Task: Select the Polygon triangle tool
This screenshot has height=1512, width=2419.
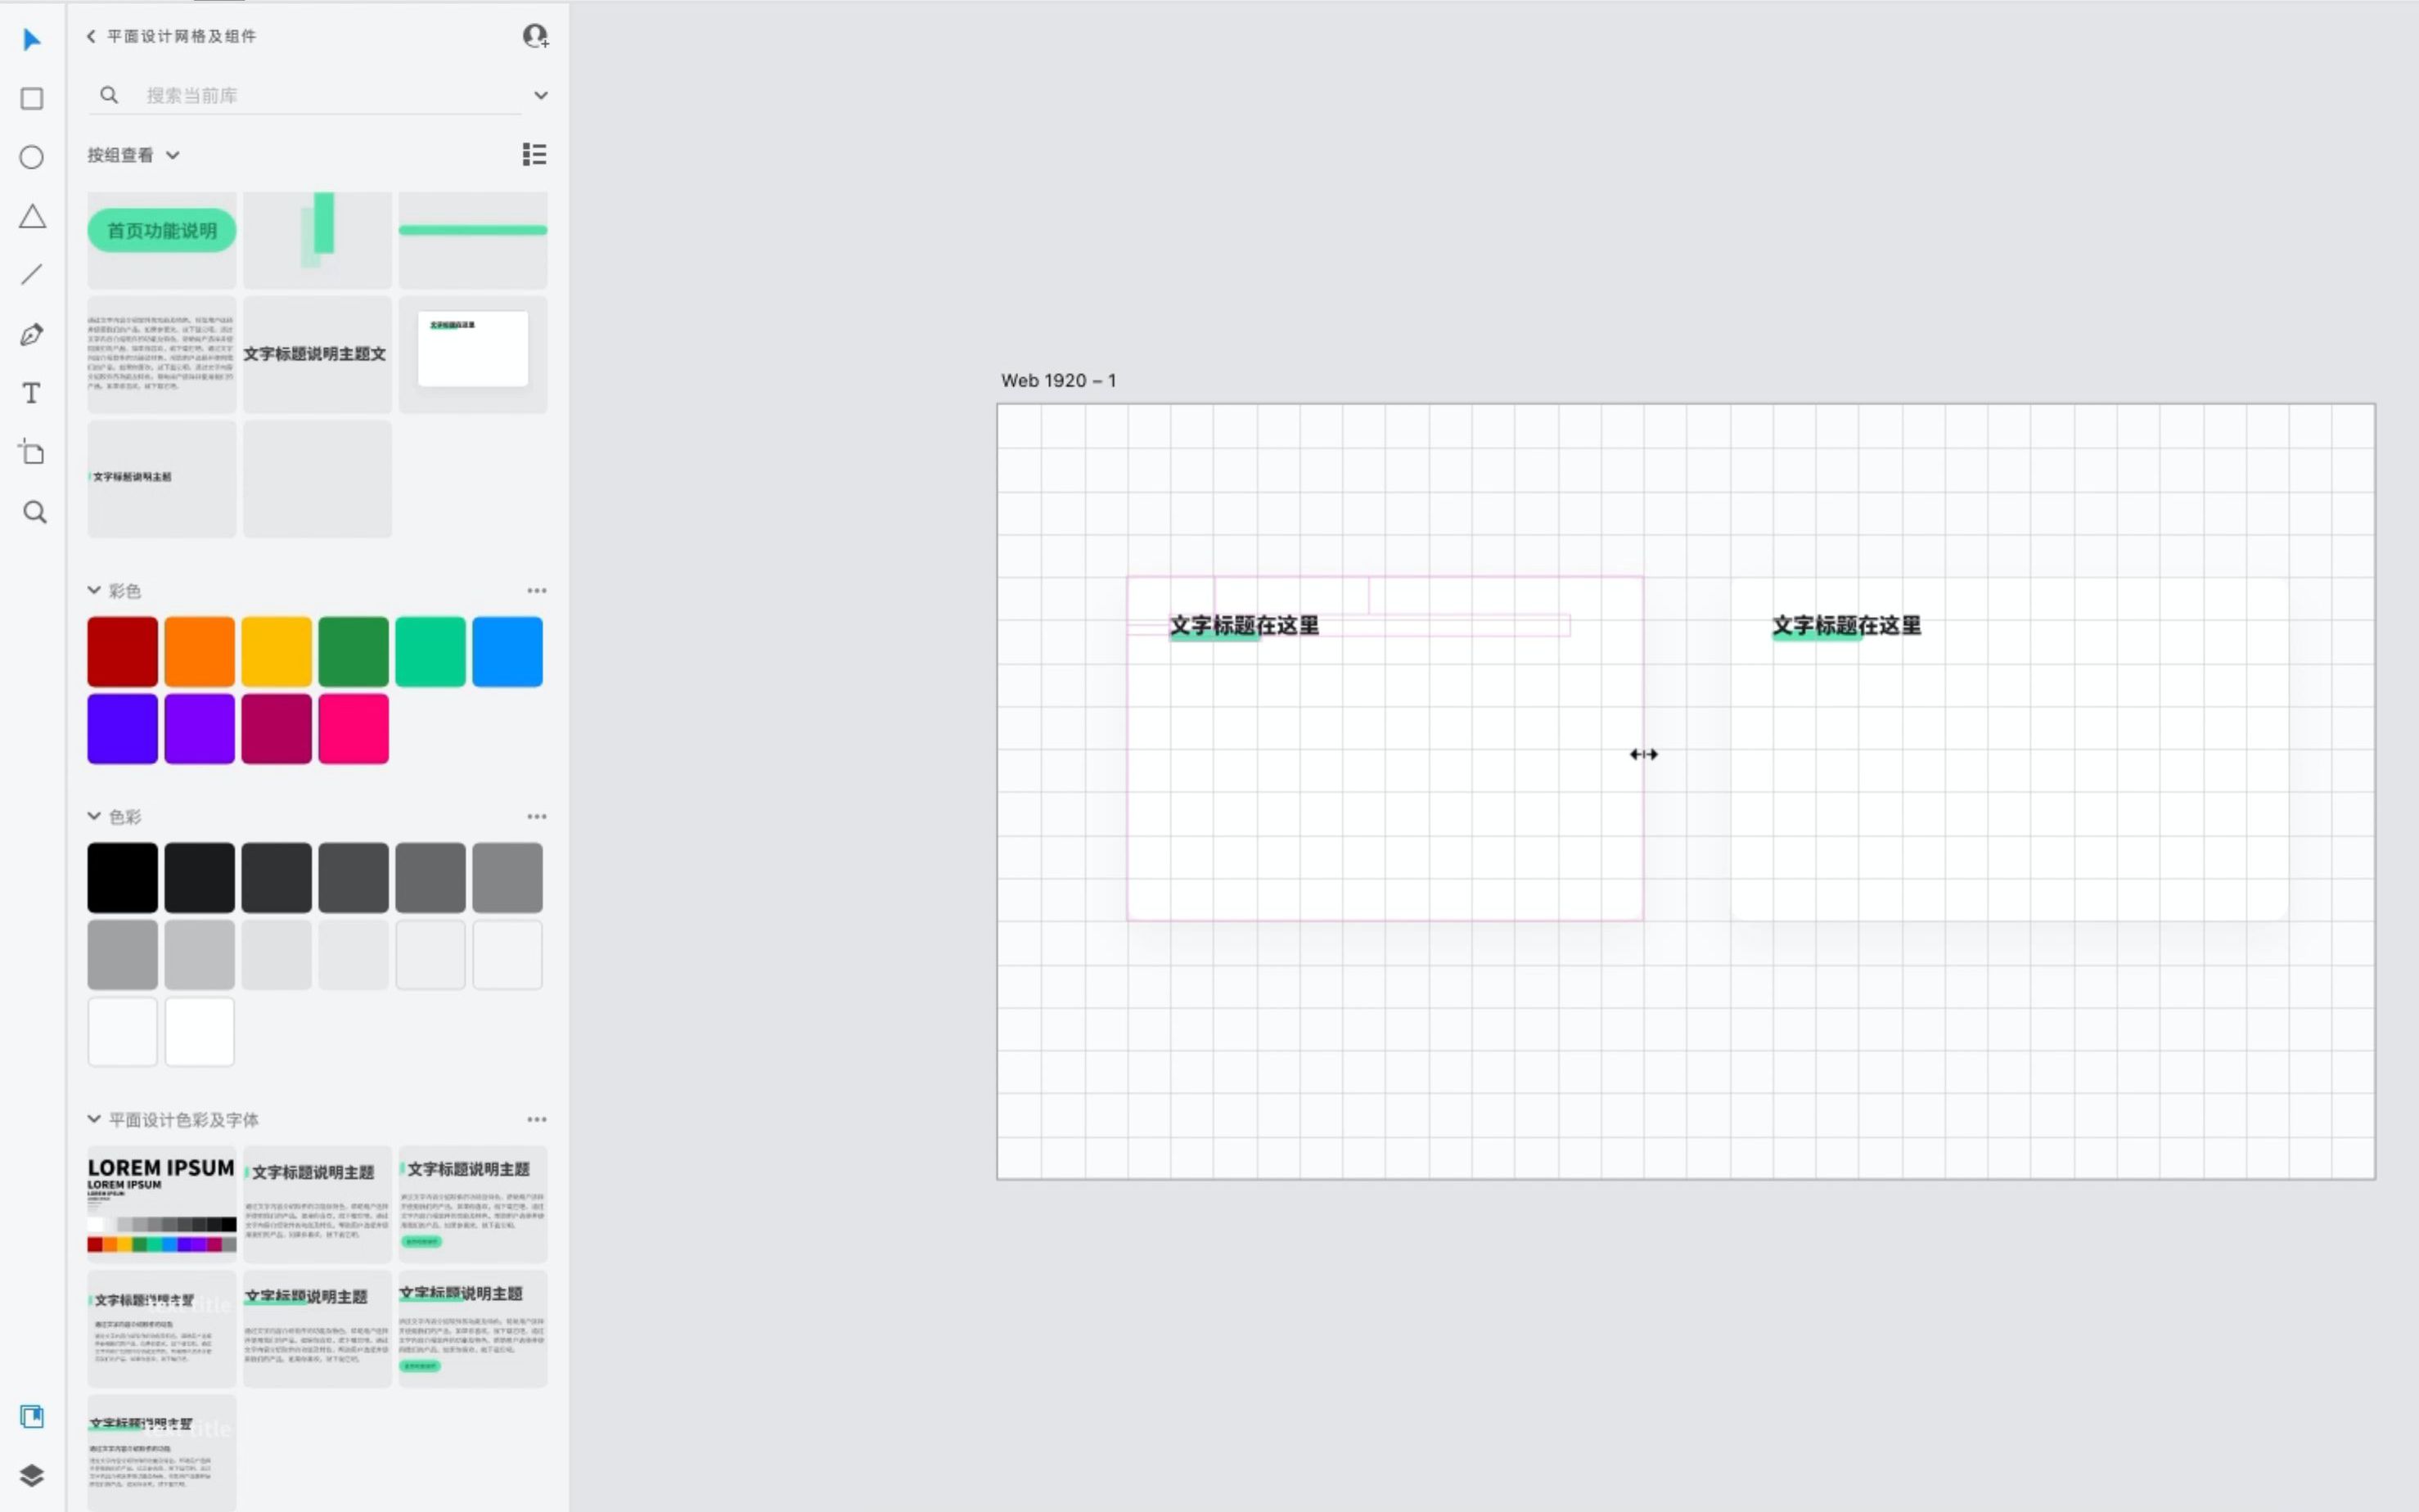Action: [32, 217]
